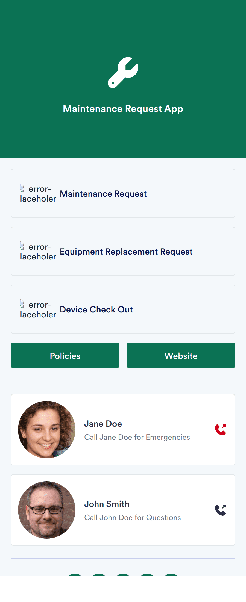Open the Website page
Screen dimensions: 246x602
tap(181, 355)
